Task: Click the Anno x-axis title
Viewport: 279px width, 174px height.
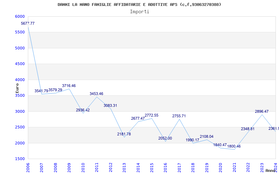Action: [x=270, y=171]
